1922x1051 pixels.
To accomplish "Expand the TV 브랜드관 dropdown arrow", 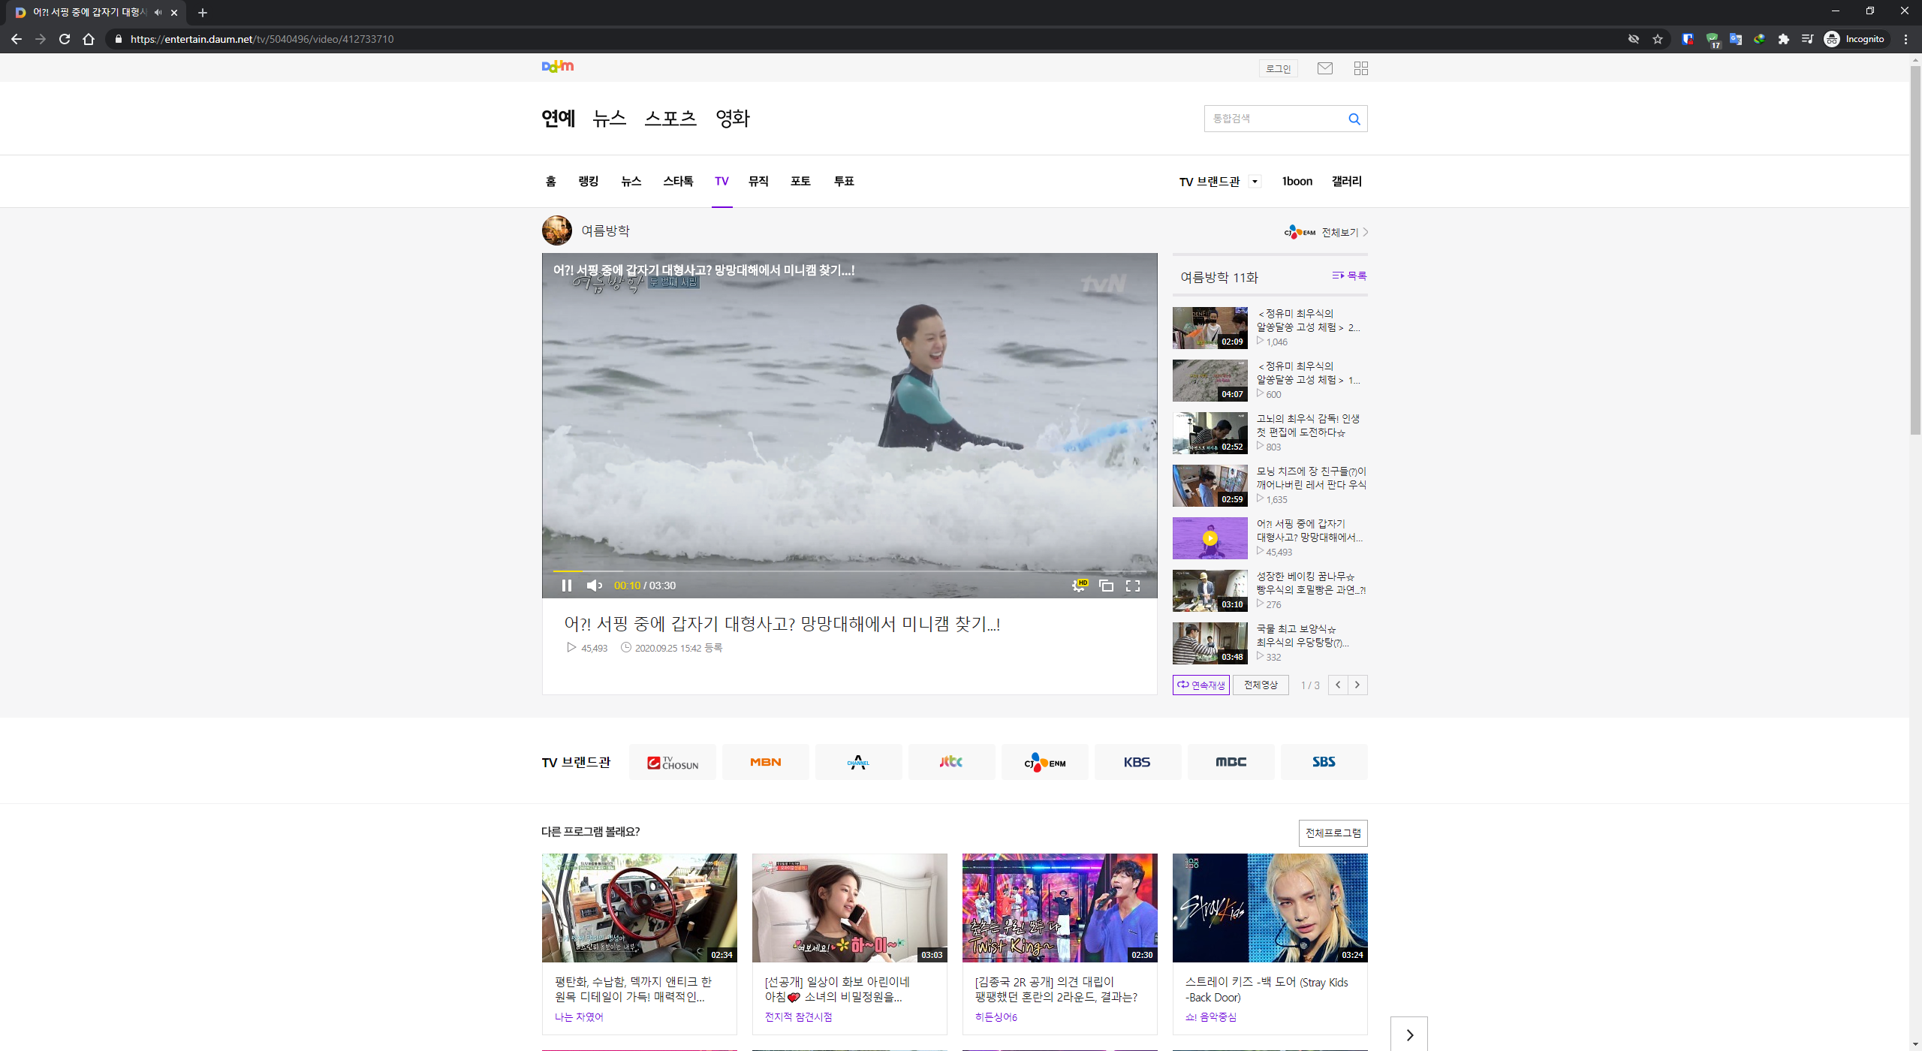I will click(1255, 180).
